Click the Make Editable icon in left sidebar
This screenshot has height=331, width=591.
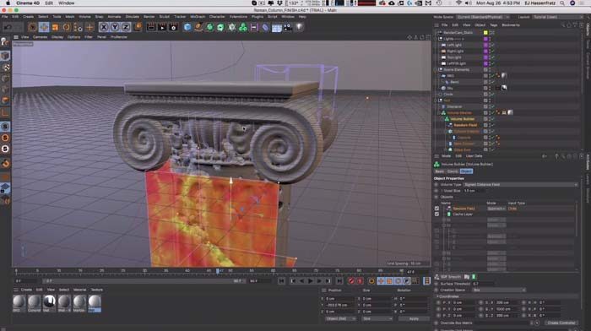tap(5, 42)
